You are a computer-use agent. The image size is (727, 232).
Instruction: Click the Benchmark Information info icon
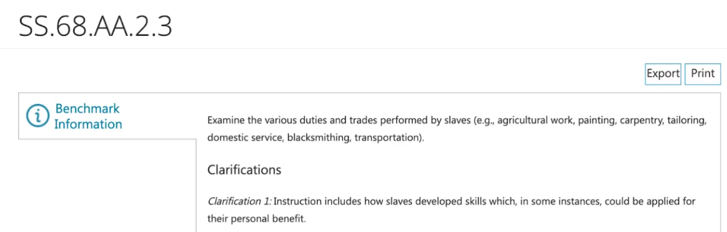coord(38,116)
